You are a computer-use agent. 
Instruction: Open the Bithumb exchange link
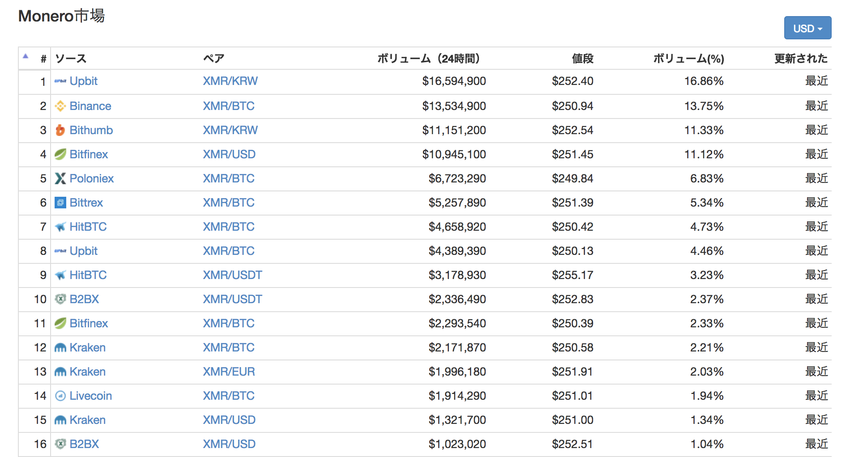point(91,130)
